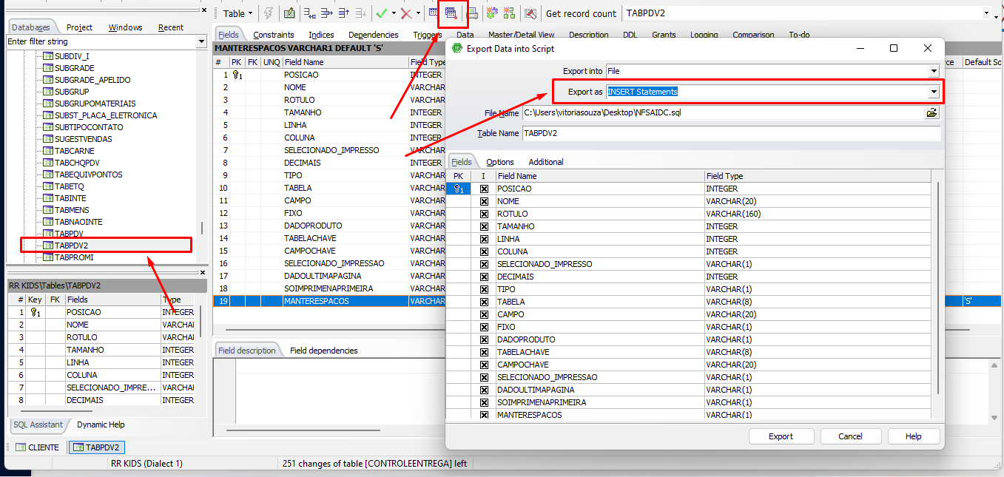This screenshot has height=477, width=1004.
Task: Click the Export Data into Script toolbar icon
Action: tap(451, 13)
